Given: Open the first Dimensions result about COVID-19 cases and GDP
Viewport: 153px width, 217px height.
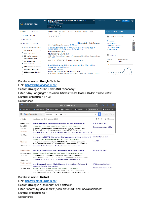Looking at the screenshot, I should (71, 49).
